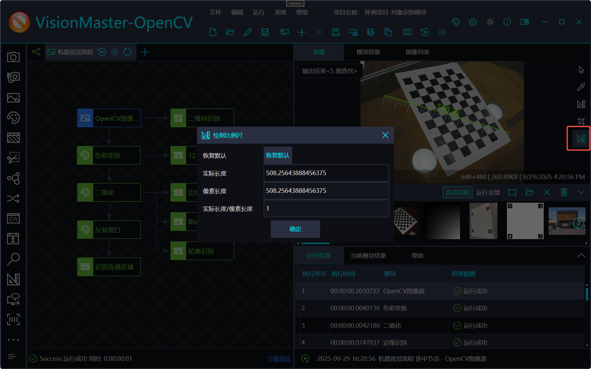
Task: Open settings gear in the title bar
Action: tap(473, 22)
